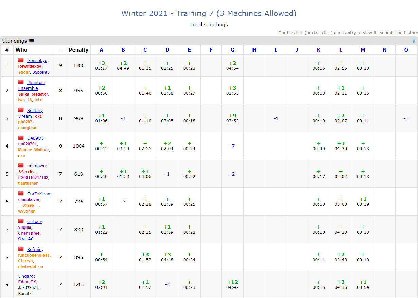Open problem A from the column header
Image resolution: width=418 pixels, height=298 pixels.
pyautogui.click(x=101, y=50)
